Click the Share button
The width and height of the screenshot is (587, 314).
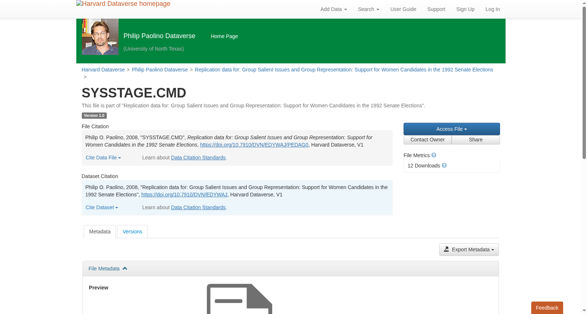(476, 140)
